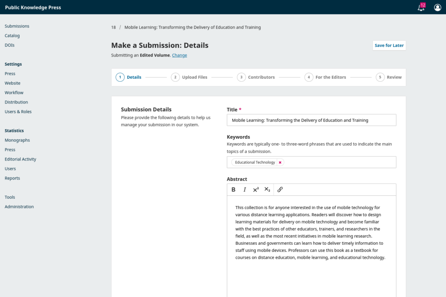The image size is (446, 297).
Task: Select the subscript formatting icon
Action: (267, 189)
